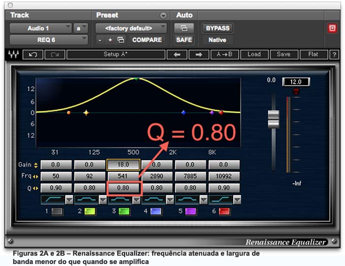Click the 12.0 output level field
This screenshot has height=266, width=345.
click(x=296, y=82)
